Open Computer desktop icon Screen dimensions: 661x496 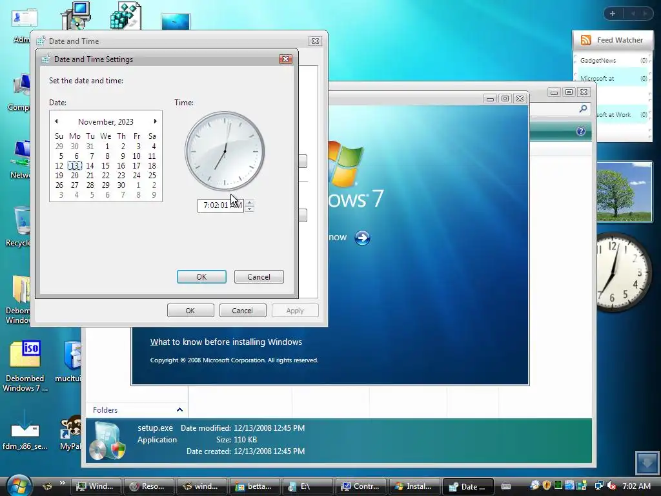point(19,93)
